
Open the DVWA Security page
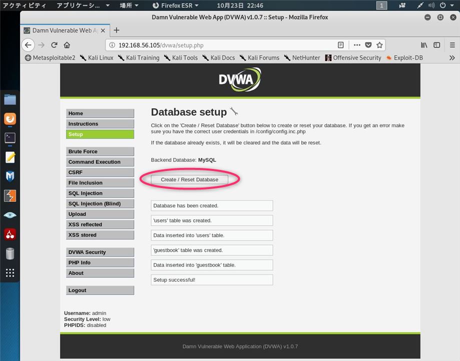[x=100, y=252]
